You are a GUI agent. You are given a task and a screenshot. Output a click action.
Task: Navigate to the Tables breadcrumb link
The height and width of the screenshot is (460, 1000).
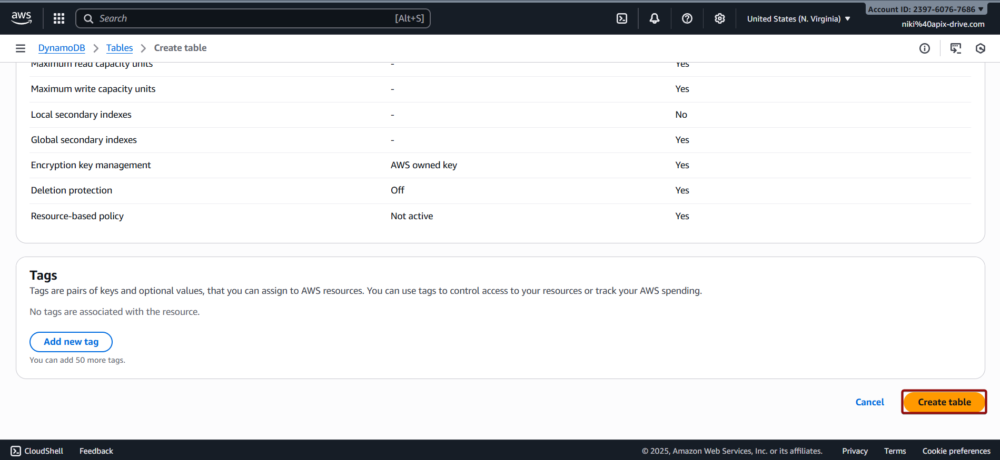[120, 48]
